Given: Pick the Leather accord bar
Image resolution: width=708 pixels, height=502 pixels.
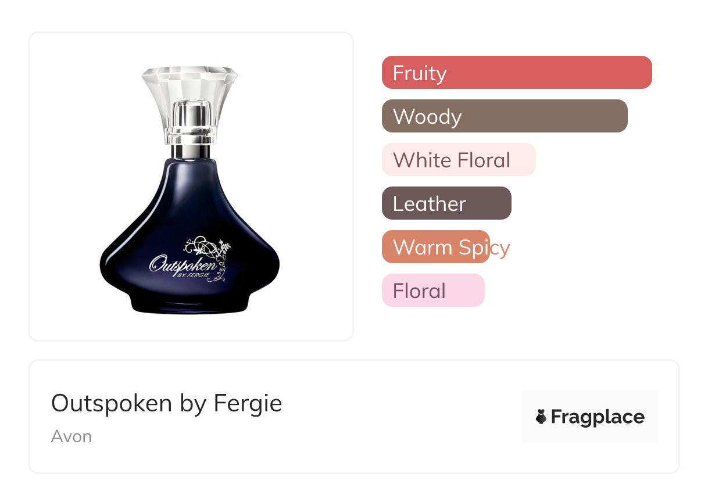Looking at the screenshot, I should tap(446, 203).
